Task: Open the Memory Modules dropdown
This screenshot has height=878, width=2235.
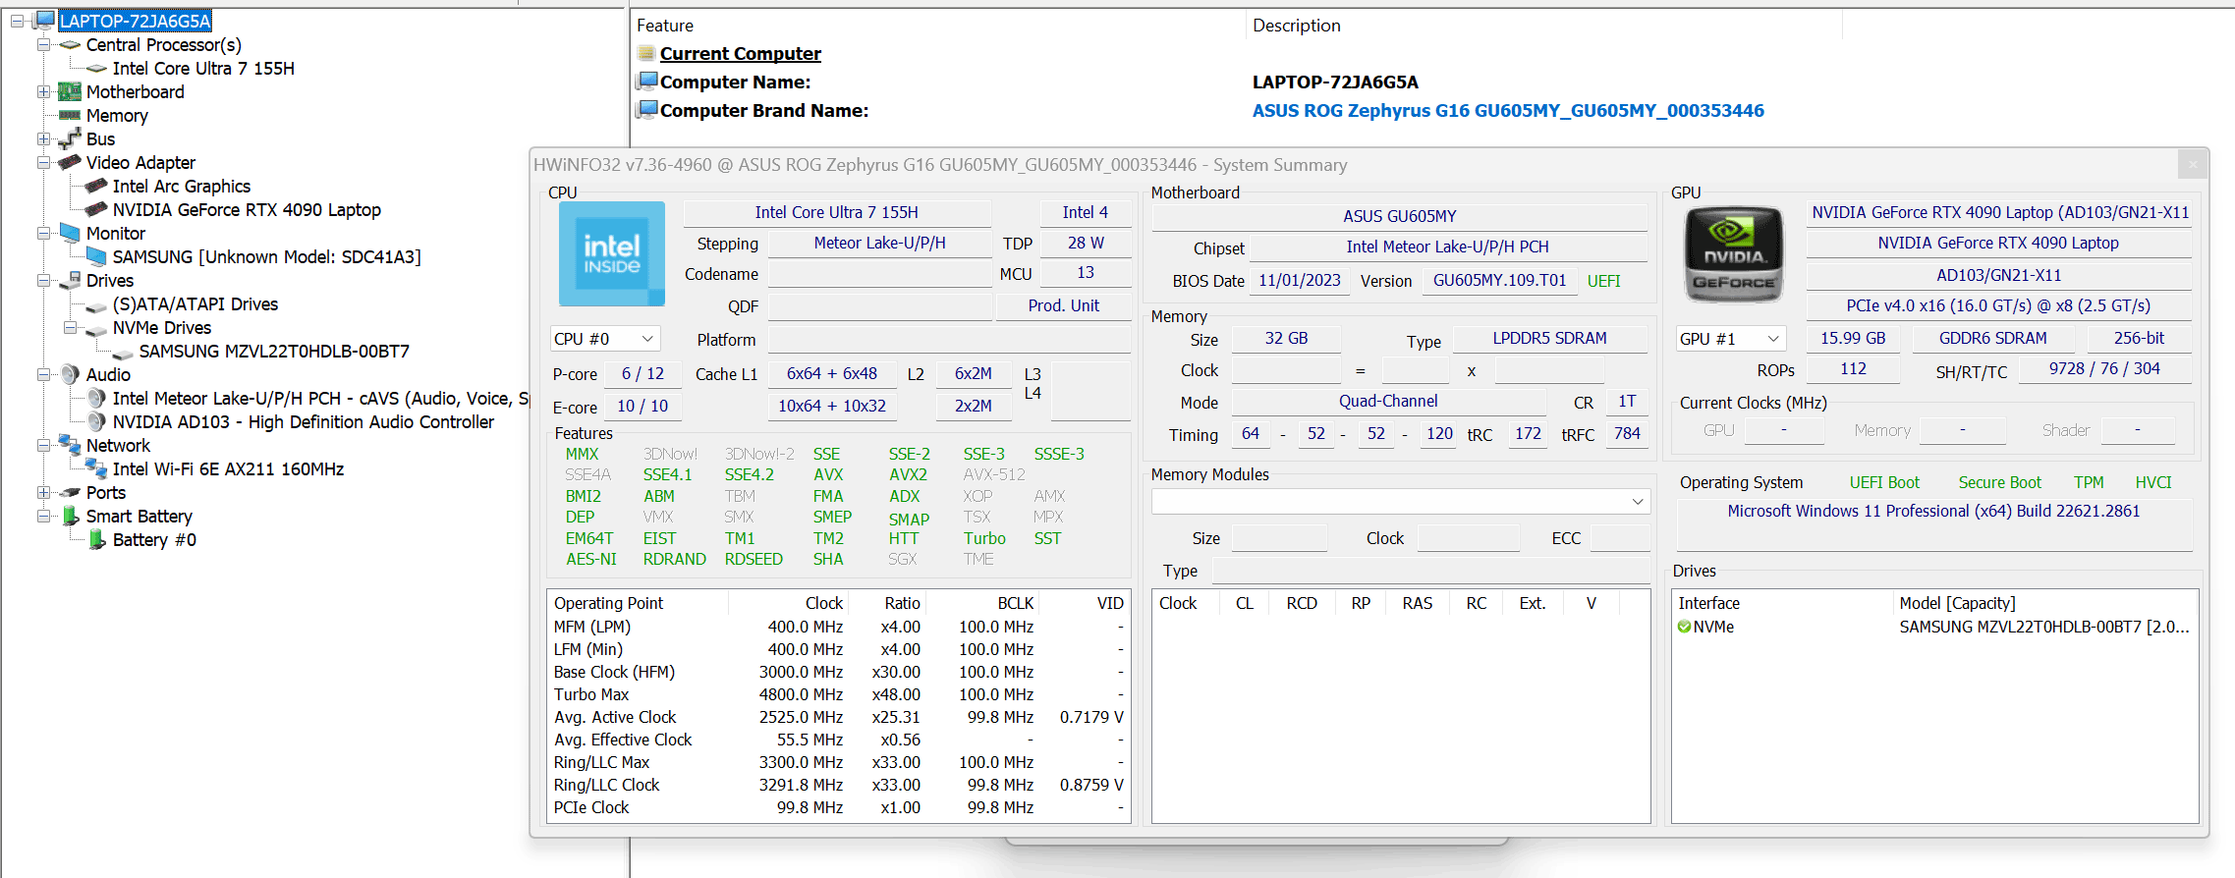Action: (x=1401, y=501)
